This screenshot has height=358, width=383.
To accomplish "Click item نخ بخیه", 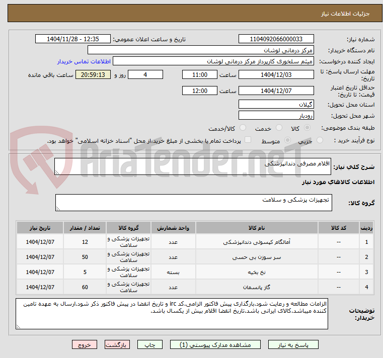I will tap(257, 272).
